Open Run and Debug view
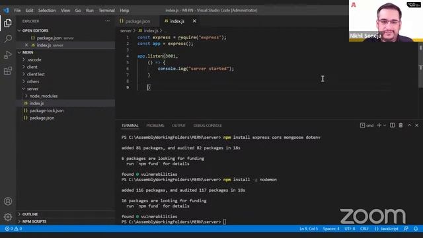Screen dimensions: 423x238 click(8, 55)
